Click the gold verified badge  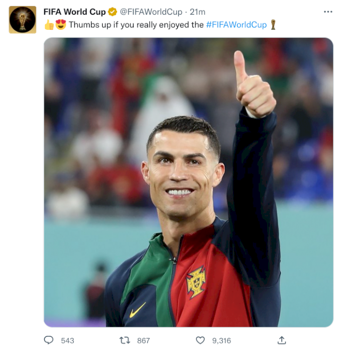tap(112, 12)
